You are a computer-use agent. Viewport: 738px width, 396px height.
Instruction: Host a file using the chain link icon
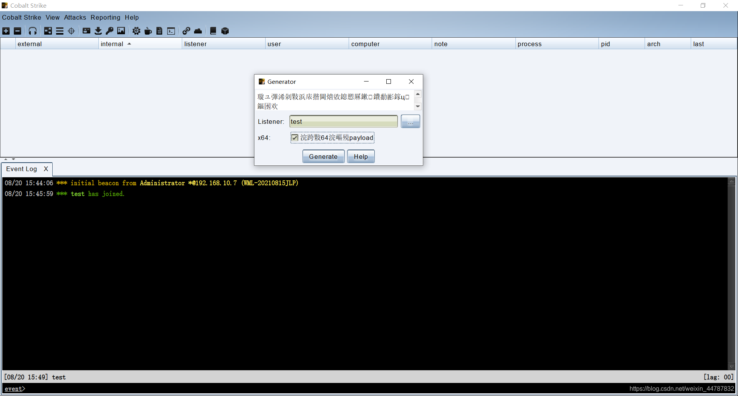pos(186,31)
